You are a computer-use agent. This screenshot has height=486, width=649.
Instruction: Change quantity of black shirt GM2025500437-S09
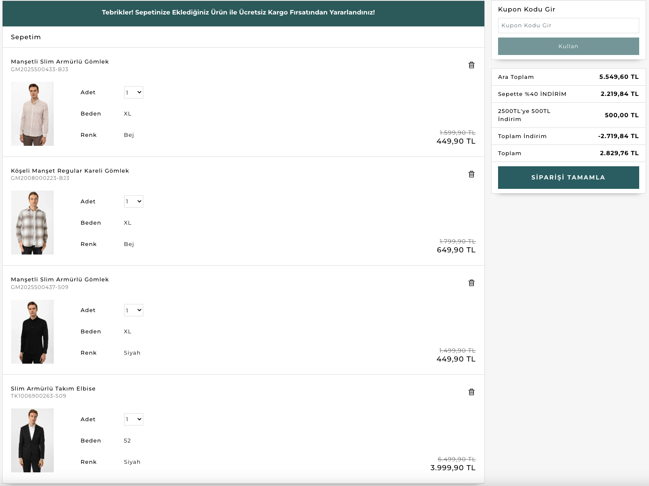click(133, 310)
